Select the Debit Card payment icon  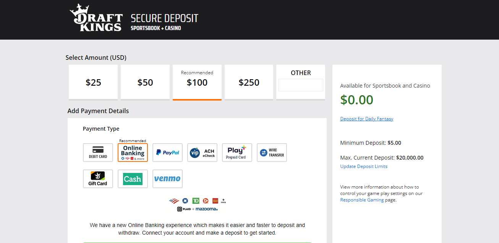[x=98, y=152]
